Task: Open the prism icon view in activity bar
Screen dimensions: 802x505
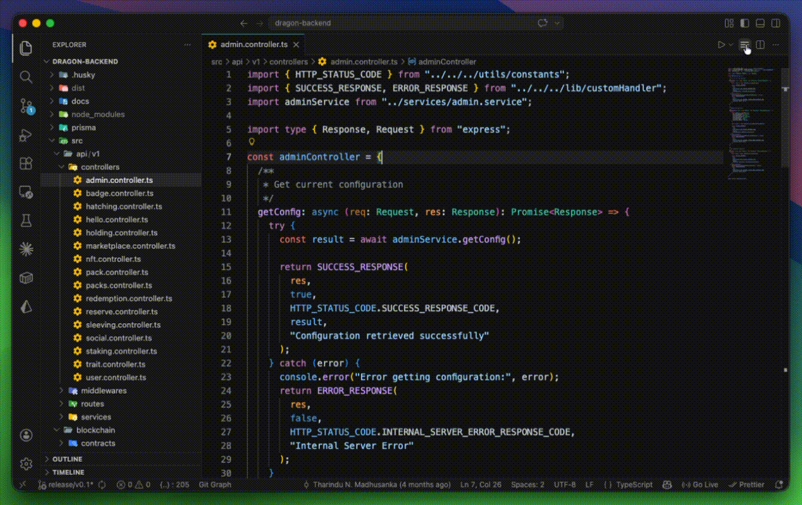Action: tap(26, 307)
